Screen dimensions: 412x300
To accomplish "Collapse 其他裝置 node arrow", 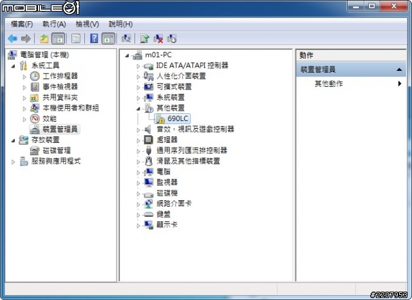I will (138, 109).
